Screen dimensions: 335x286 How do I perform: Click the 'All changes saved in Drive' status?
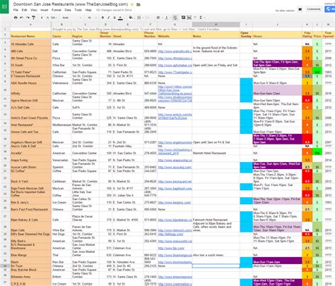114,10
